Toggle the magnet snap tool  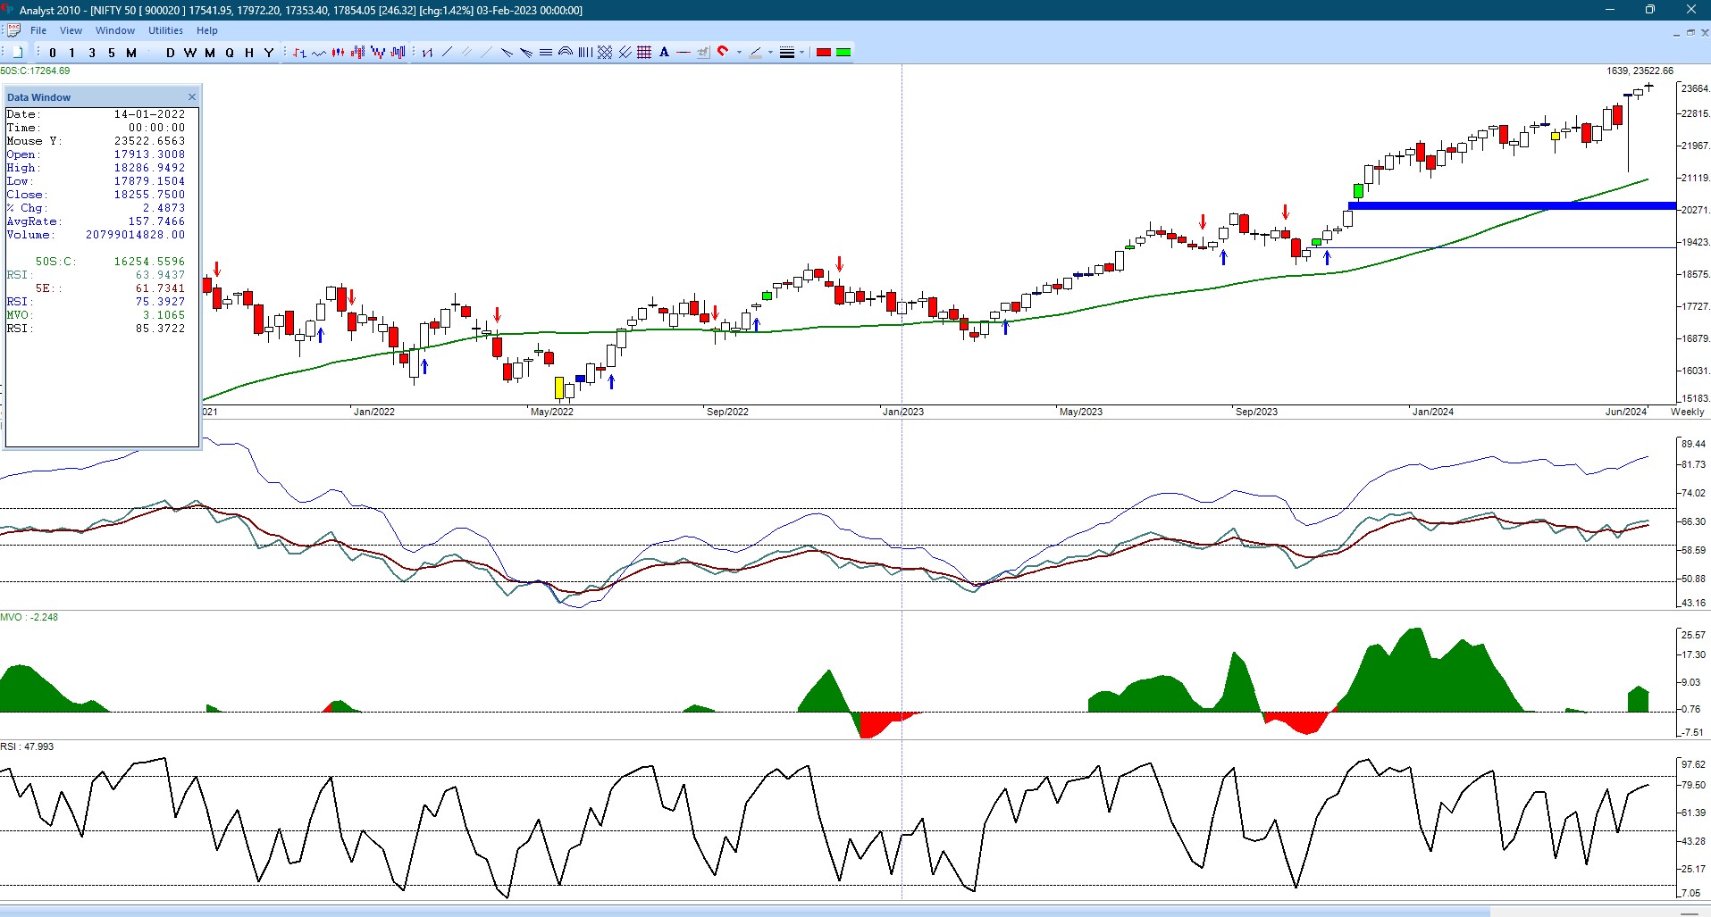pyautogui.click(x=723, y=53)
